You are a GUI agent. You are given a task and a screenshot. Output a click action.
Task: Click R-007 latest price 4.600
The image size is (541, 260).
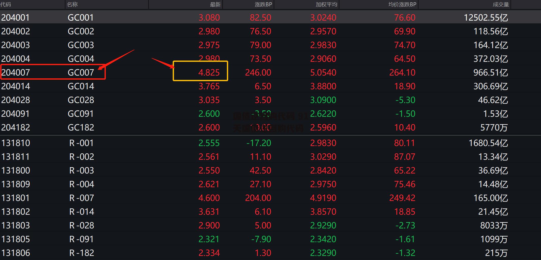click(209, 198)
